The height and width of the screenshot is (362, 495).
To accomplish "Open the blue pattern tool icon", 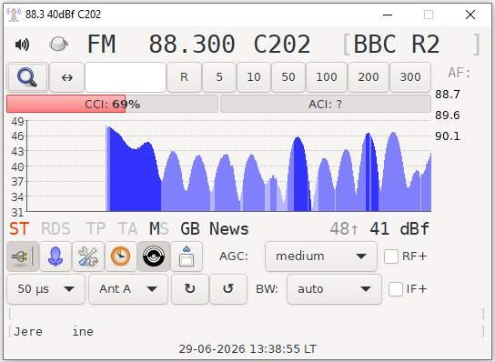I will pyautogui.click(x=56, y=256).
